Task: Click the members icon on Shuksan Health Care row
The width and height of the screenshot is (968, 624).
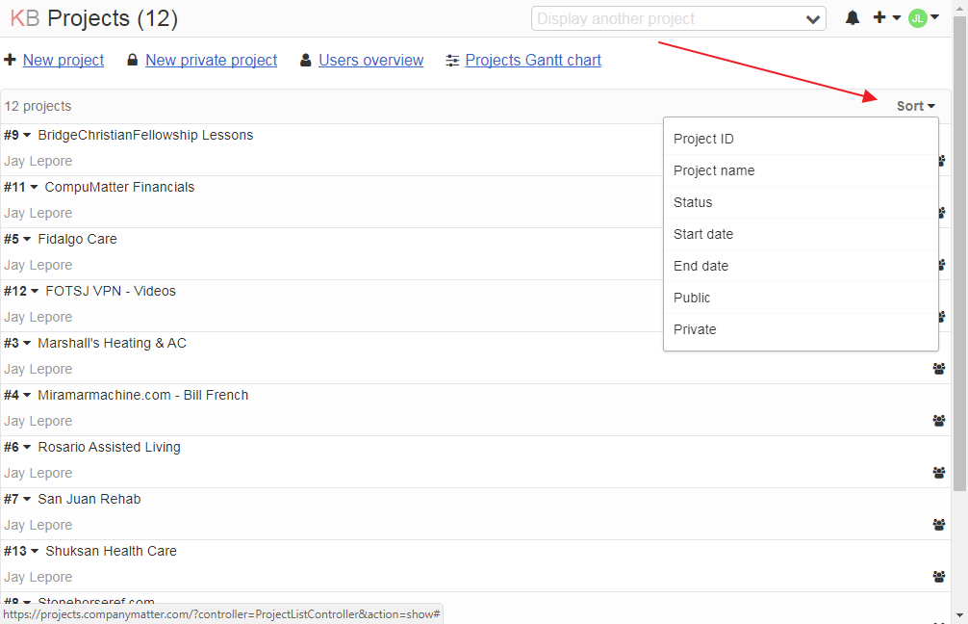Action: (940, 577)
